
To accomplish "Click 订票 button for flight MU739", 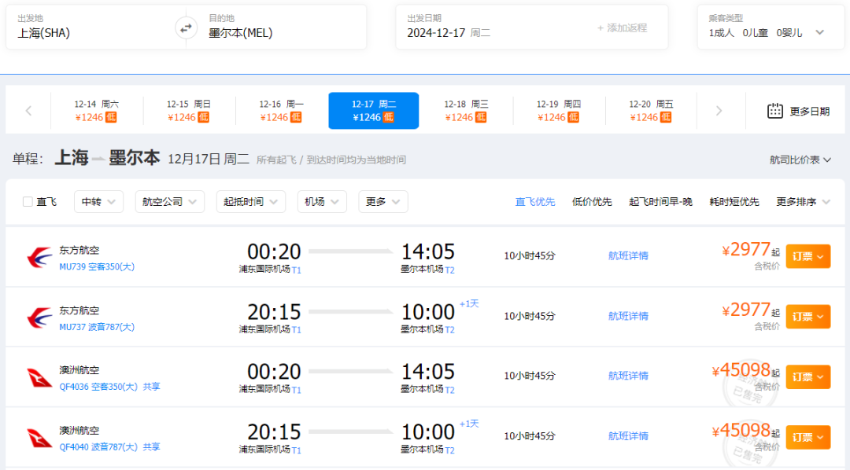I will [807, 256].
